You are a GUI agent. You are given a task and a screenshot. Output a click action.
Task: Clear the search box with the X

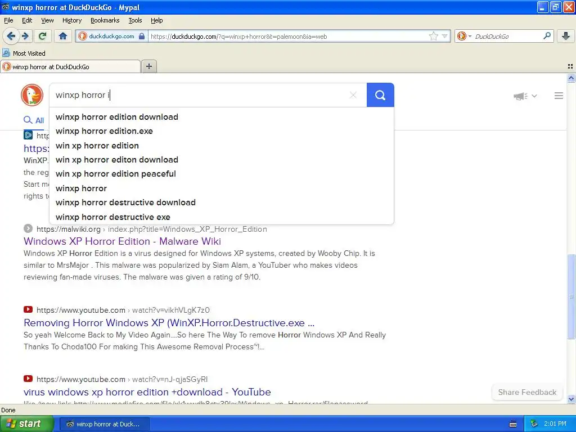pos(353,95)
